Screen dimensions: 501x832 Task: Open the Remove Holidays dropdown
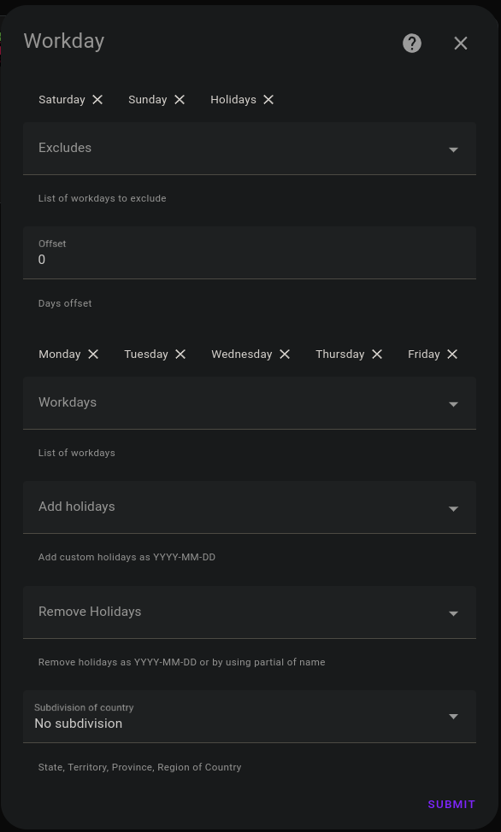(453, 612)
